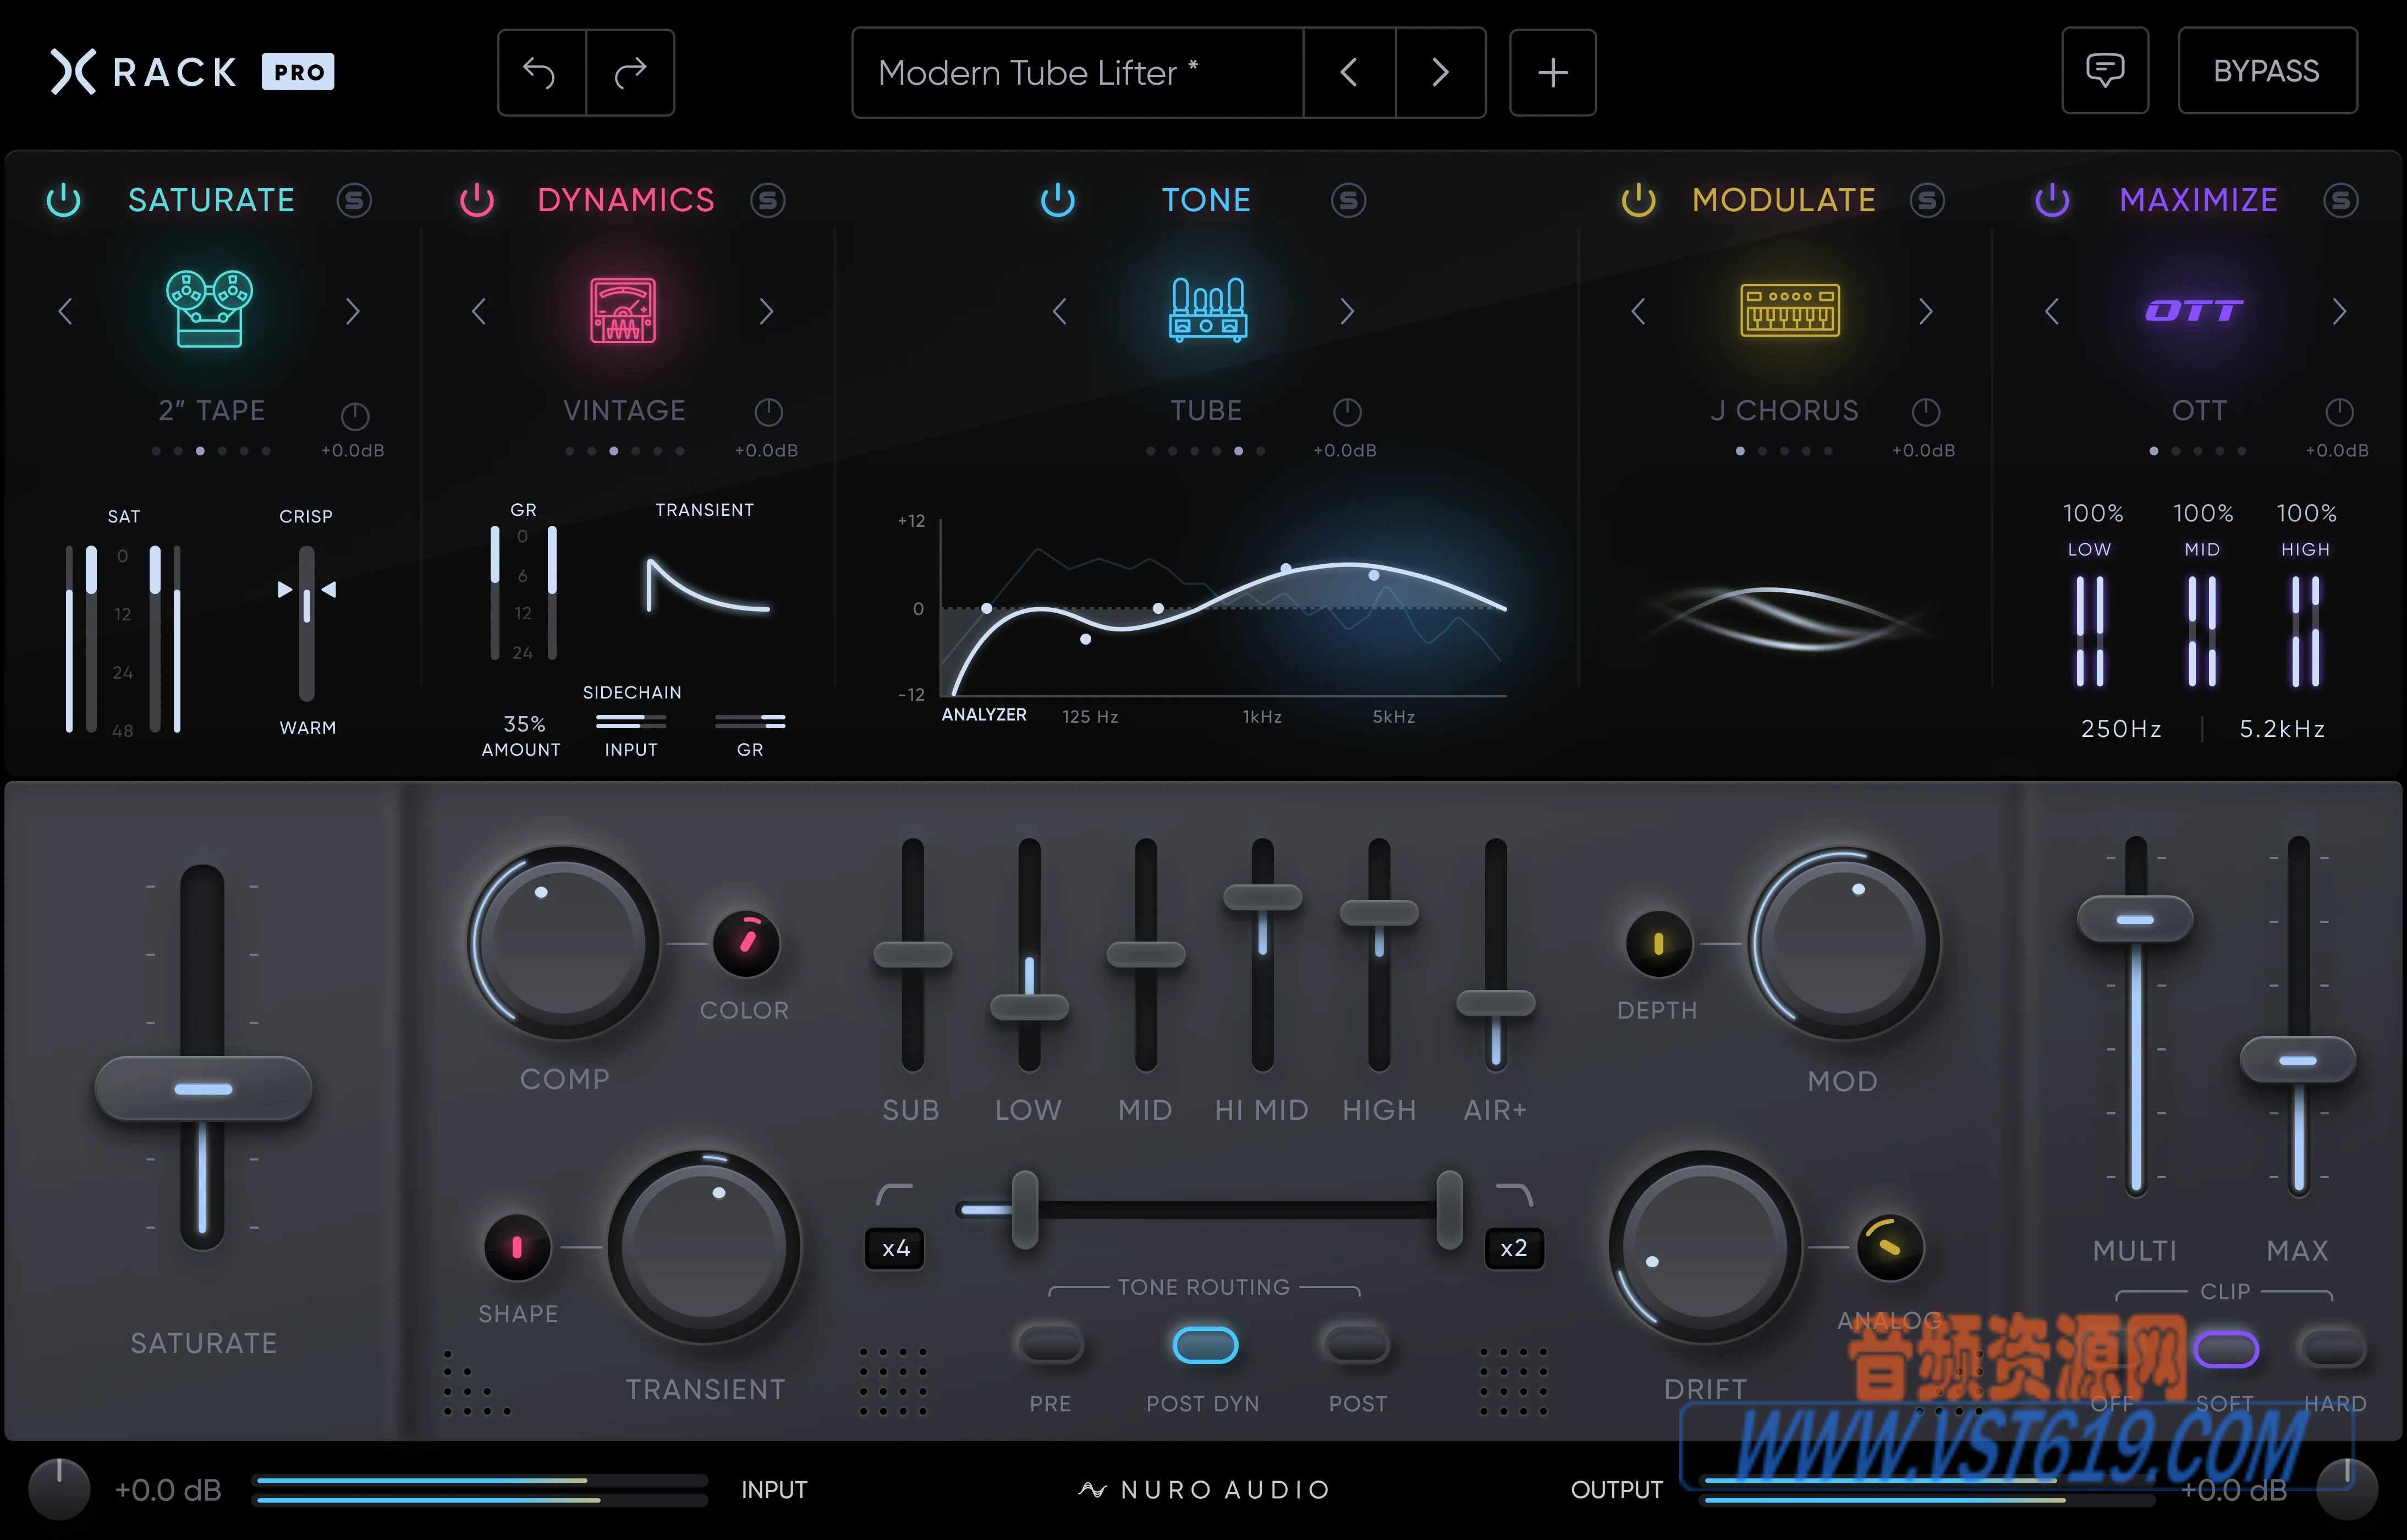This screenshot has height=1540, width=2407.
Task: Click the left chevron in the Dynamics module
Action: click(x=480, y=311)
